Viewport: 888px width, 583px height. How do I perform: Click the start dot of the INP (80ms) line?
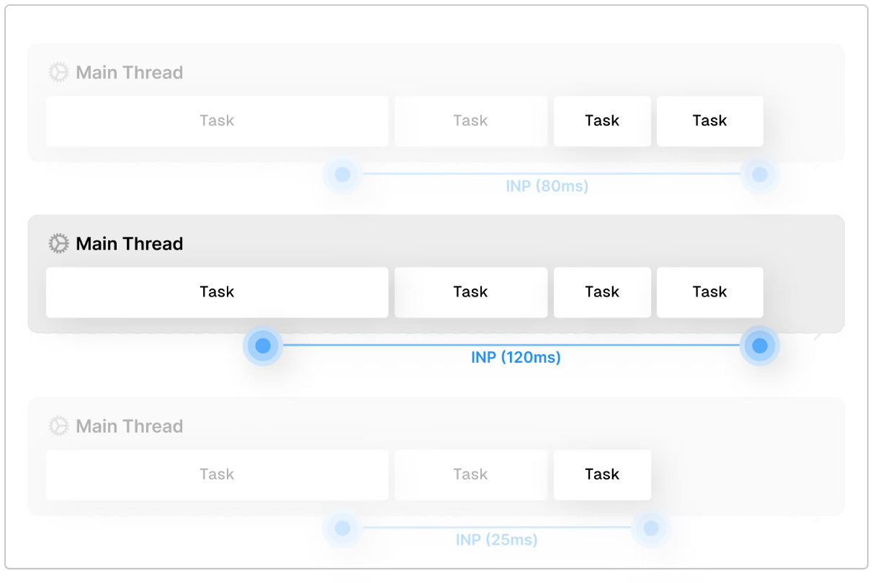point(343,174)
